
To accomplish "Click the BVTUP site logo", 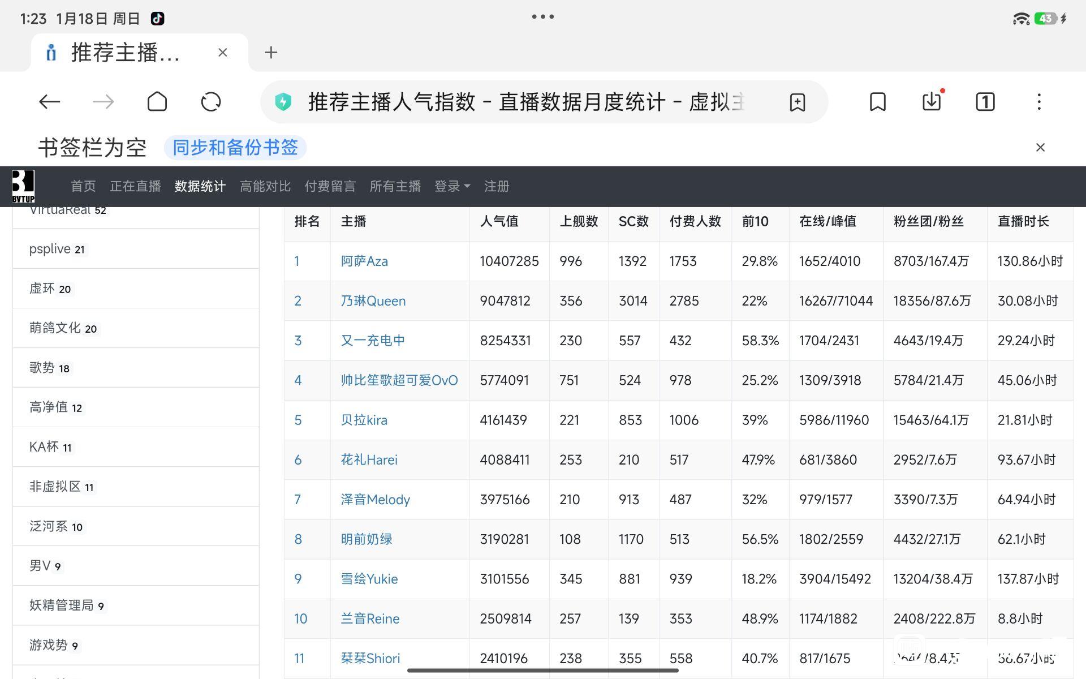I will [x=23, y=186].
